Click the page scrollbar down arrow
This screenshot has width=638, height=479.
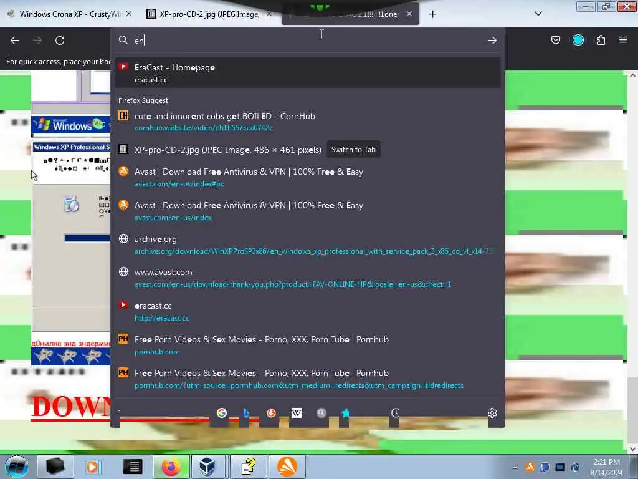click(632, 449)
